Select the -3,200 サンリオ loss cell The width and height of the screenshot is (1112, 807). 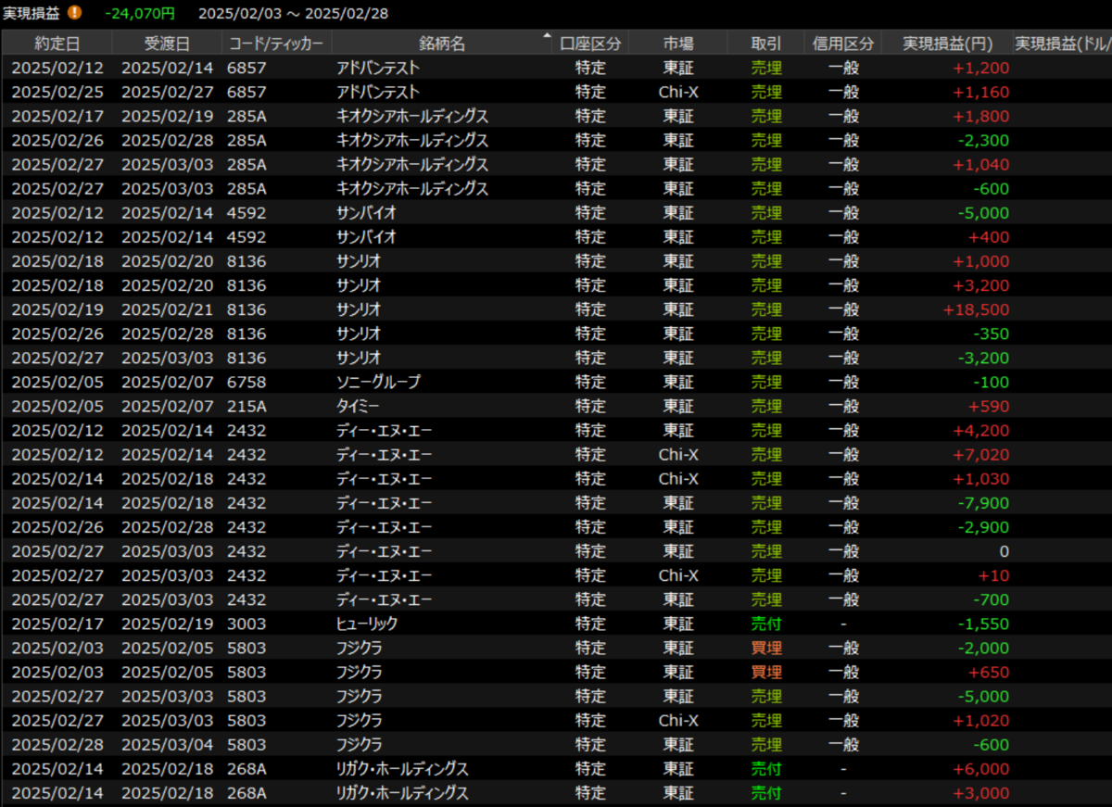pos(982,358)
